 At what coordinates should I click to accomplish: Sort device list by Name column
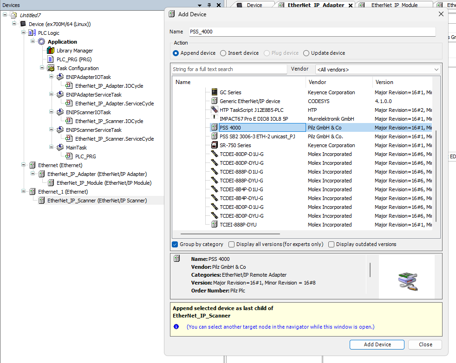[x=239, y=82]
